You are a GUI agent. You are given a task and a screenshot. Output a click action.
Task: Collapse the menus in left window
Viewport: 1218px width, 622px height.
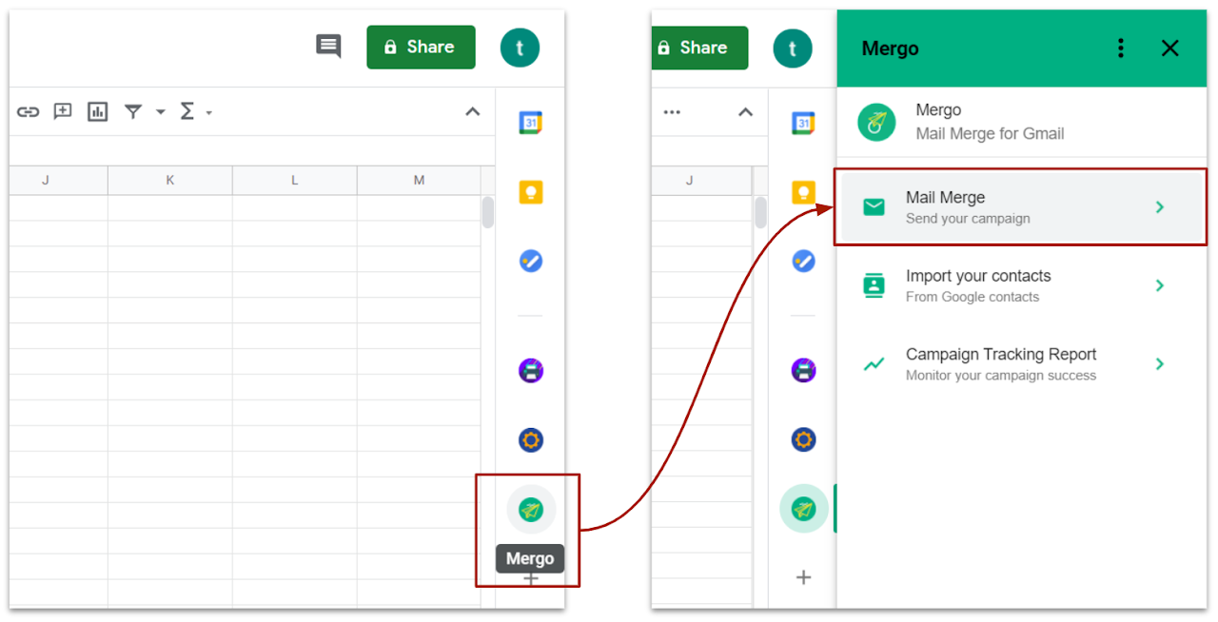tap(472, 112)
